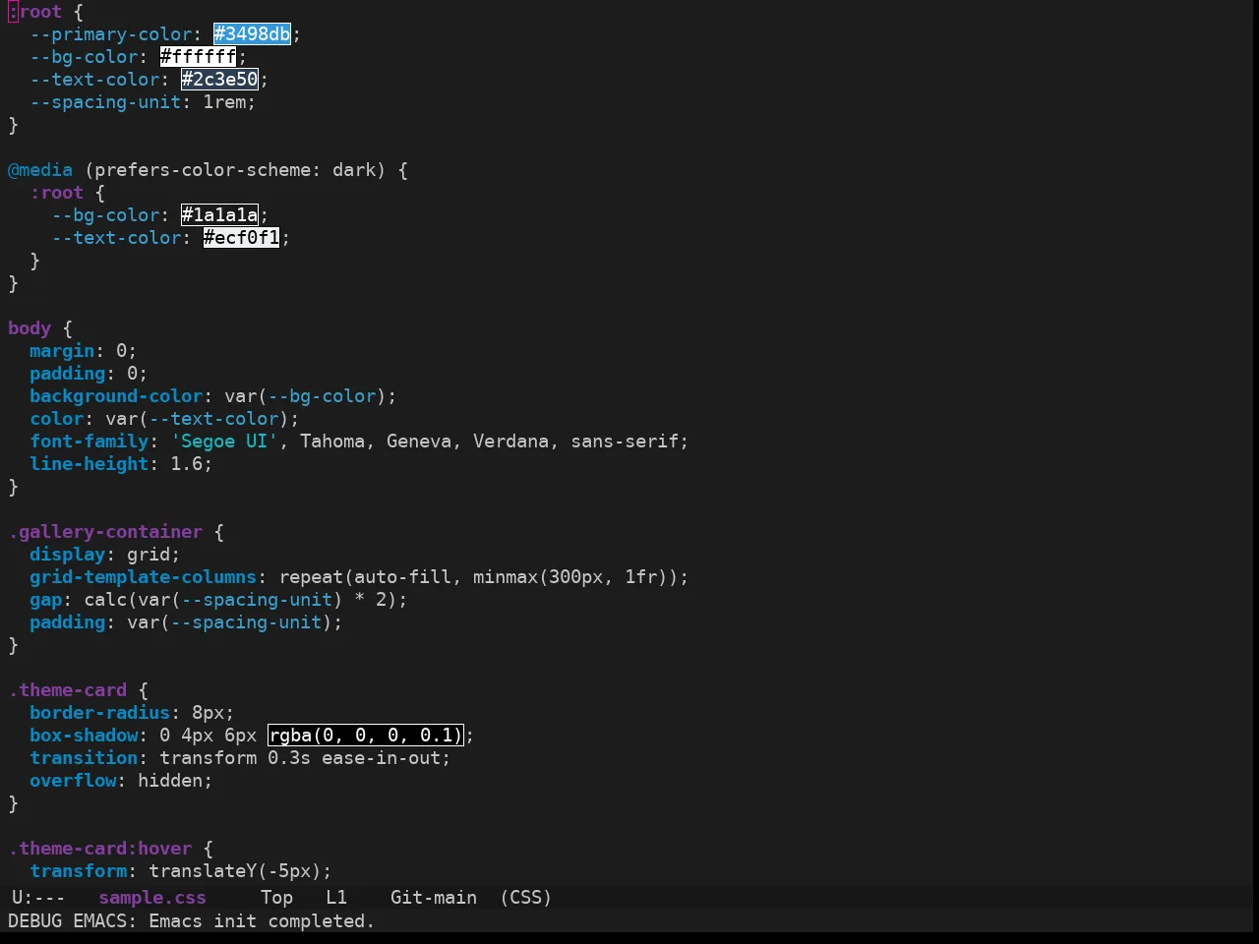This screenshot has height=944, width=1259.
Task: Click the margin property under body
Action: point(62,351)
